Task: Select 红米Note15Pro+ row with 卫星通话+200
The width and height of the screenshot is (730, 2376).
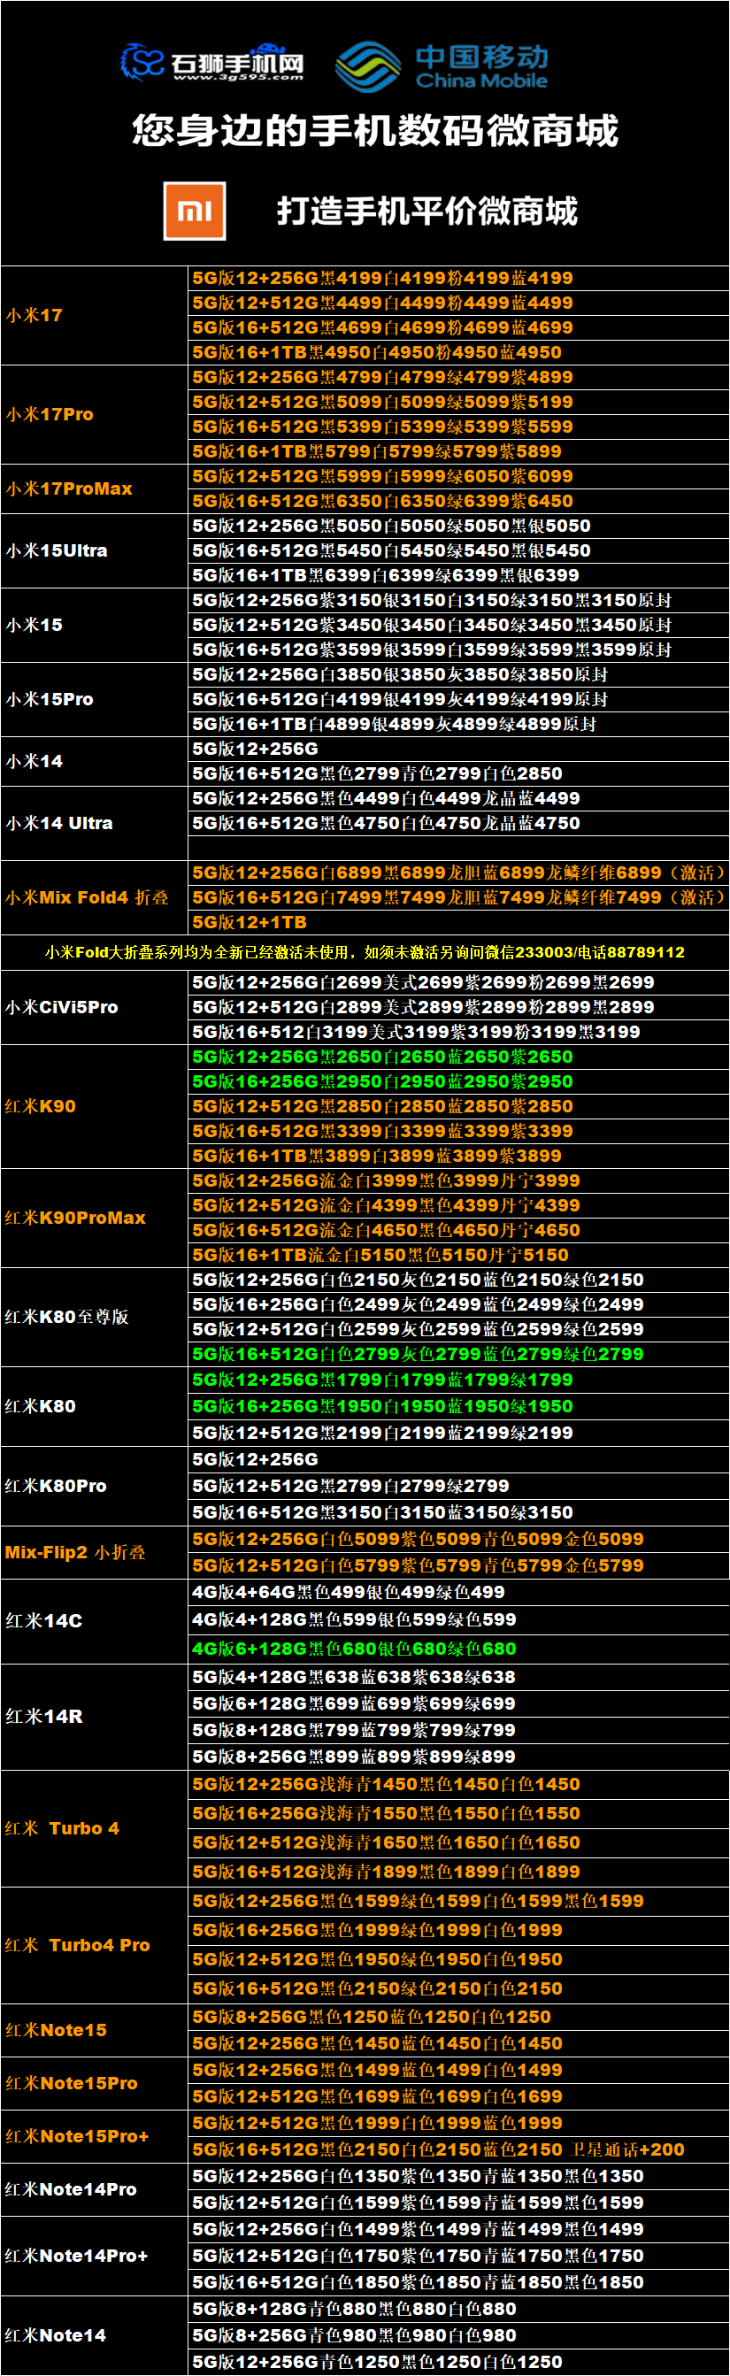Action: tap(438, 2149)
